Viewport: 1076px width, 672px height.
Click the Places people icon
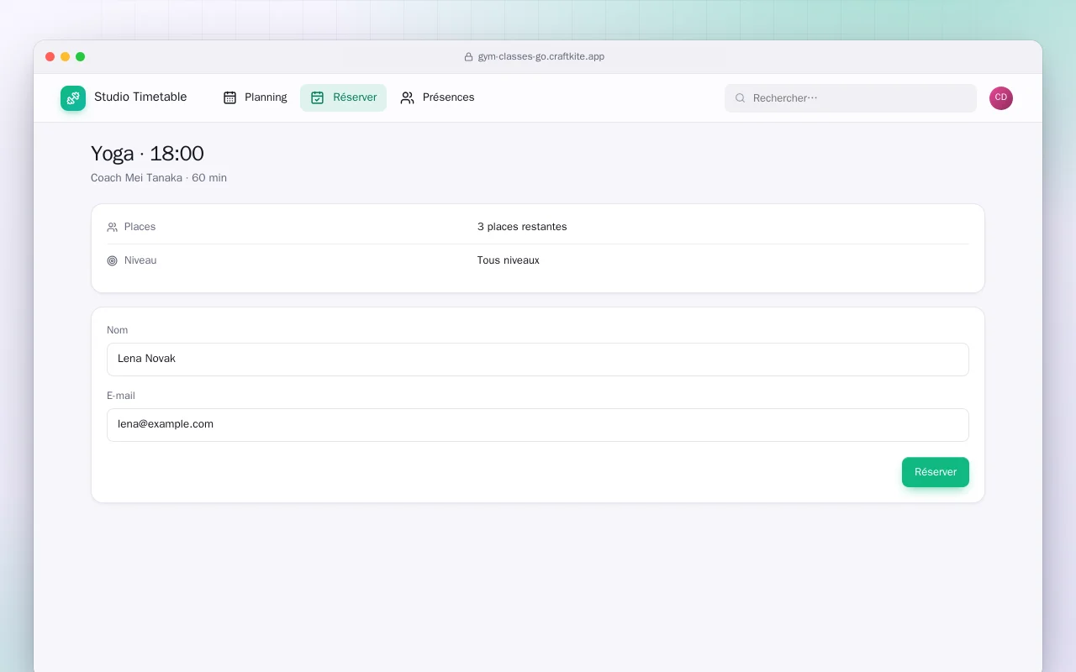point(113,227)
